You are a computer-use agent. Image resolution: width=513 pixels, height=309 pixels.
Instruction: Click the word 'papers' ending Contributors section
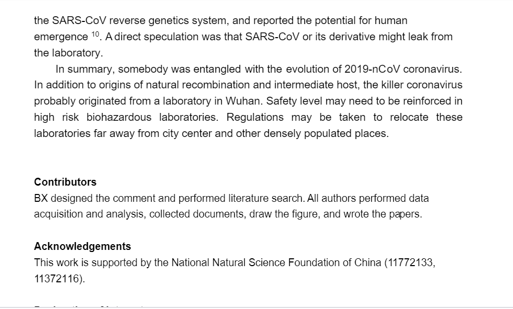point(404,214)
